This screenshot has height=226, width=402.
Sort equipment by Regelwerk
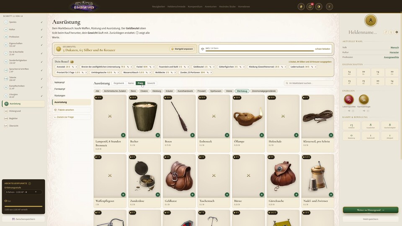[x=119, y=83]
